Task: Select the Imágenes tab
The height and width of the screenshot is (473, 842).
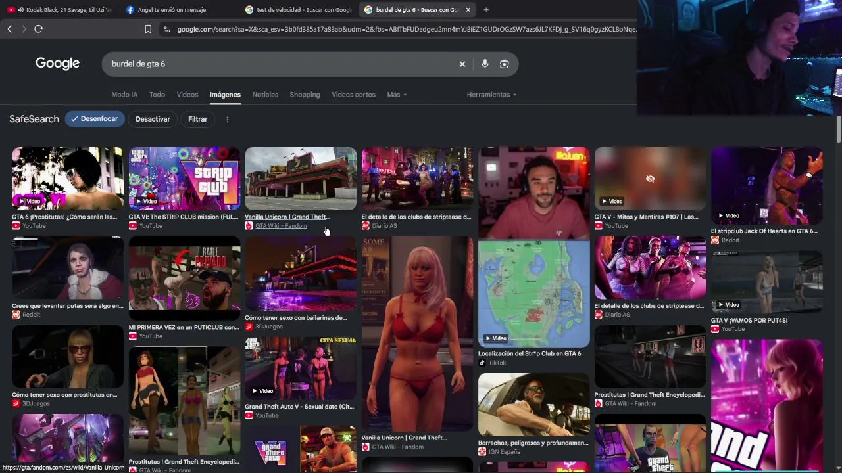Action: 225,95
